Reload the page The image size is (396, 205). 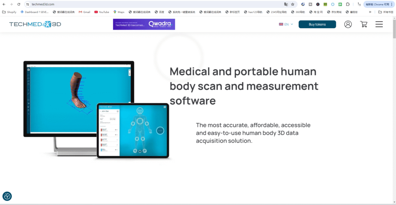pyautogui.click(x=19, y=4)
